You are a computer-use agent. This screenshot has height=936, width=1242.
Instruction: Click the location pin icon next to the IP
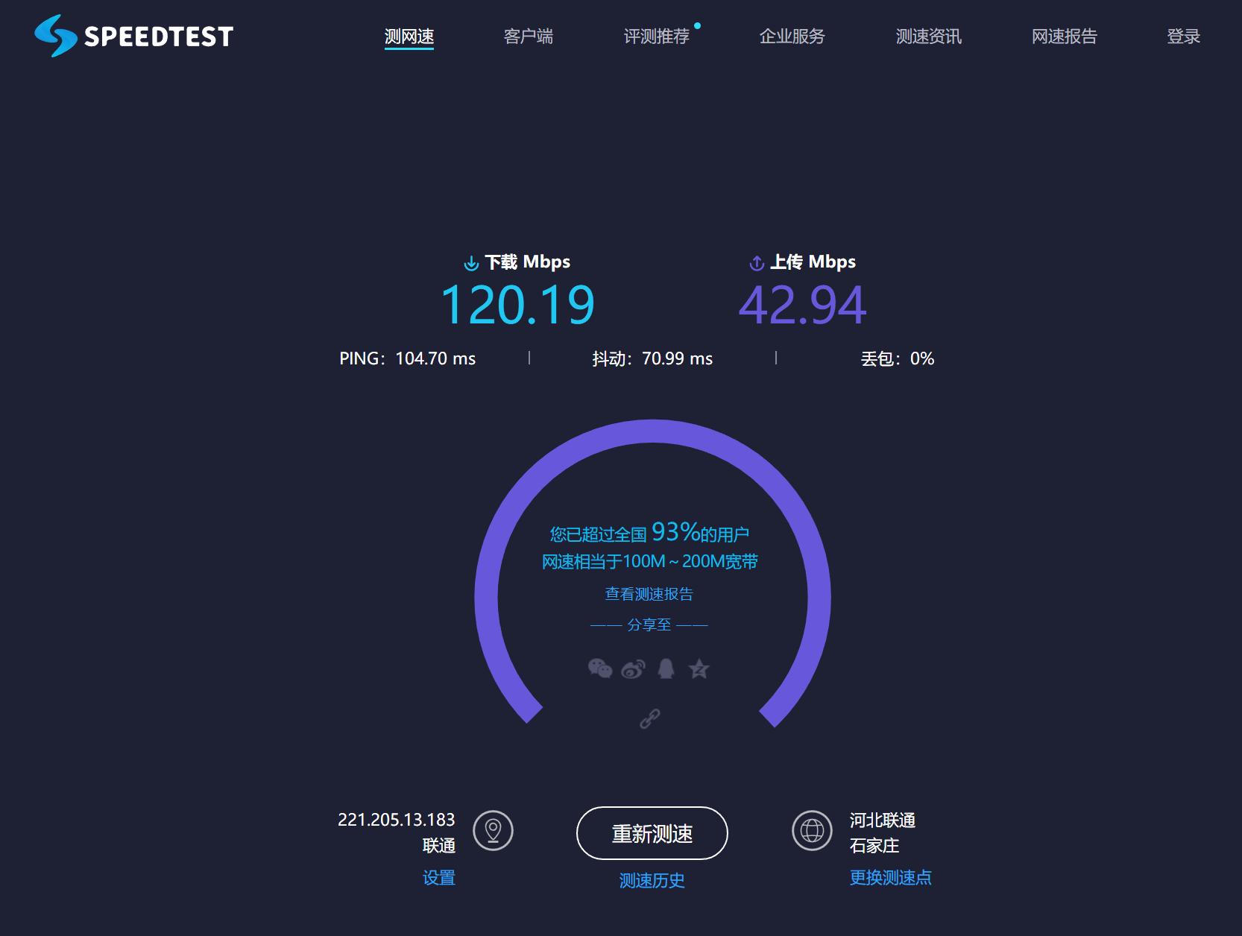coord(492,830)
